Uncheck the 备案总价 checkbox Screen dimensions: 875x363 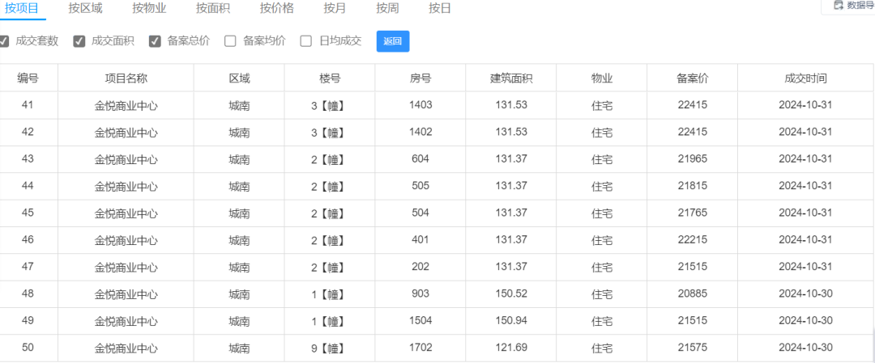pos(155,41)
